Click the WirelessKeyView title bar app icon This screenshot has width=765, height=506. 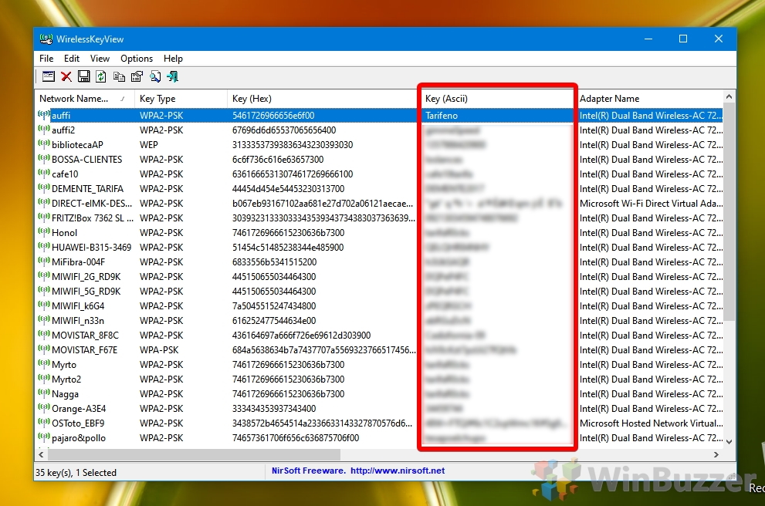(46, 39)
